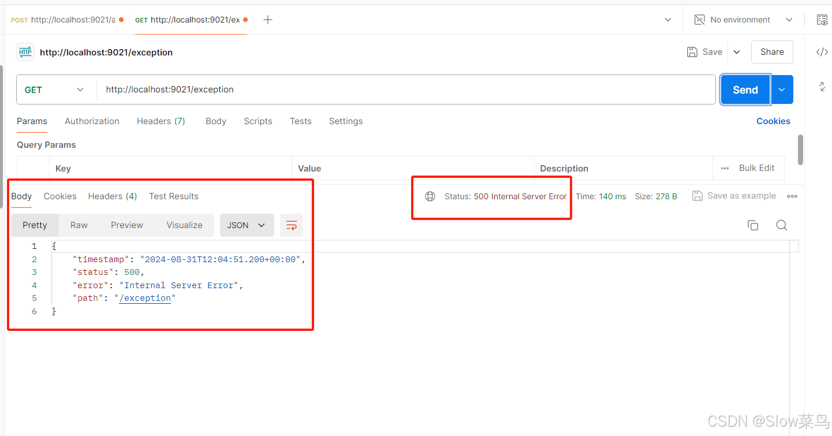The image size is (832, 436).
Task: Open the Authorization tab
Action: pos(92,121)
